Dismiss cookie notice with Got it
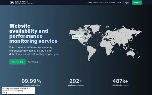The width and height of the screenshot is (152, 95). [x=5, y=93]
